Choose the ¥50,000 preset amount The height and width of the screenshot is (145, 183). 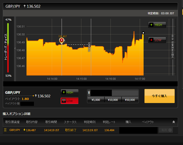[130, 100]
